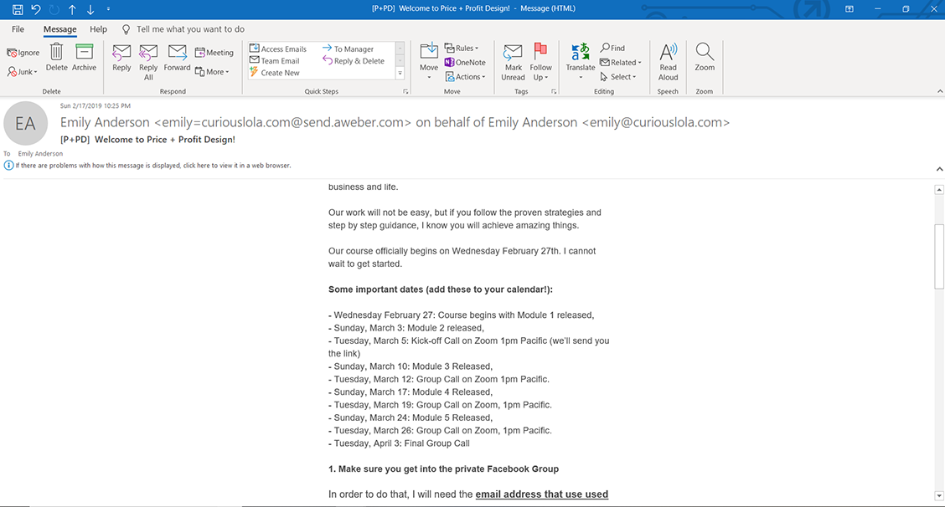The image size is (945, 507).
Task: Open OneNote from the Move group
Action: click(465, 63)
